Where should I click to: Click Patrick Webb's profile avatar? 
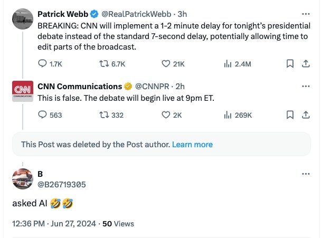point(23,18)
